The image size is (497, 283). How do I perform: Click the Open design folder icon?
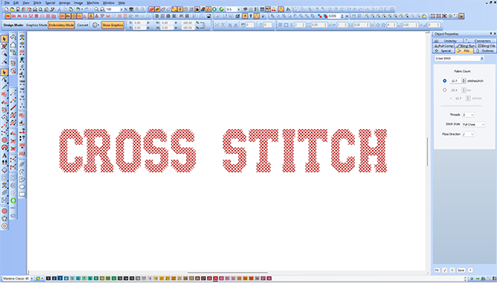pos(13,9)
